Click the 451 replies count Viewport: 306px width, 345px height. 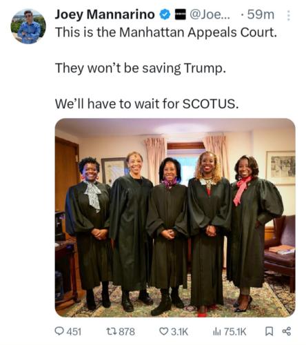[x=74, y=332]
